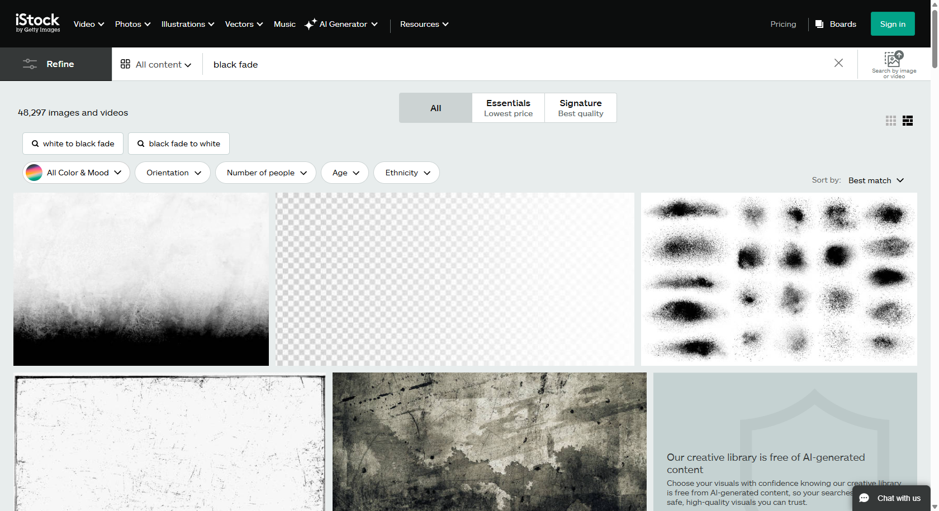The image size is (939, 511).
Task: Click the Sign in button
Action: coord(893,24)
